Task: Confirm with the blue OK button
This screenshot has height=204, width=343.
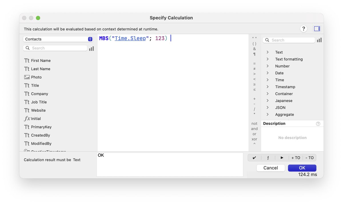Action: coord(302,168)
